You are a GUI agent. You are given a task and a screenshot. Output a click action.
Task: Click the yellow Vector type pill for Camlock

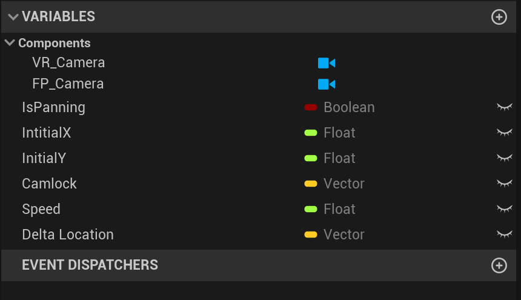(311, 184)
